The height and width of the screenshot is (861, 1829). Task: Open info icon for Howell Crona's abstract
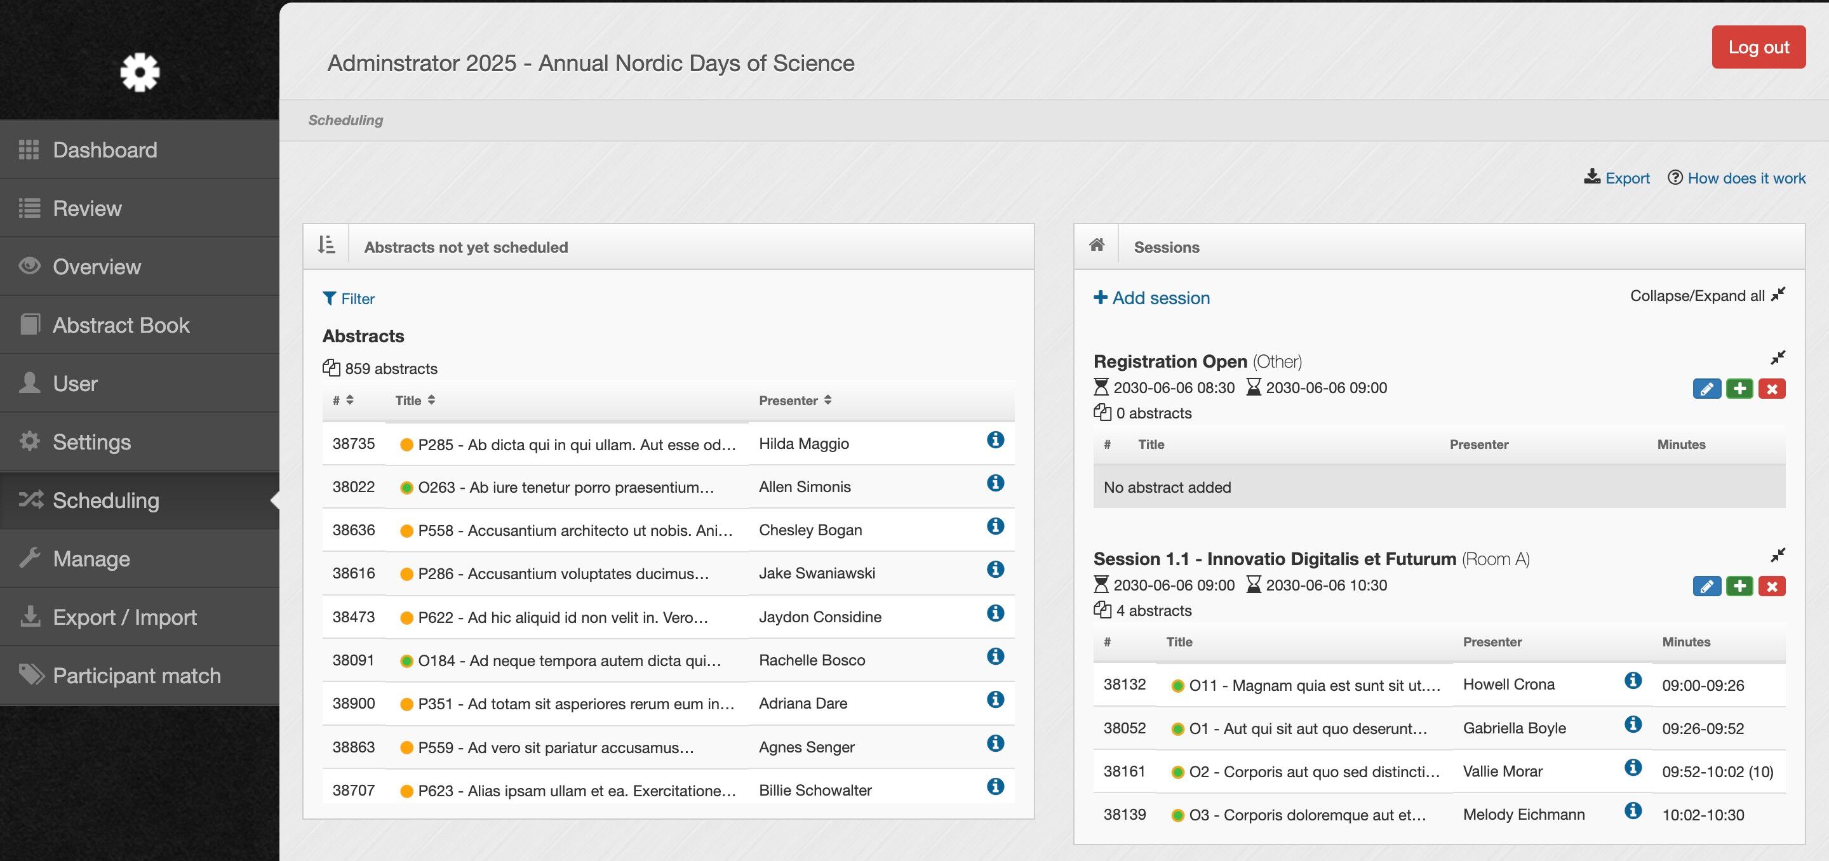(1632, 681)
